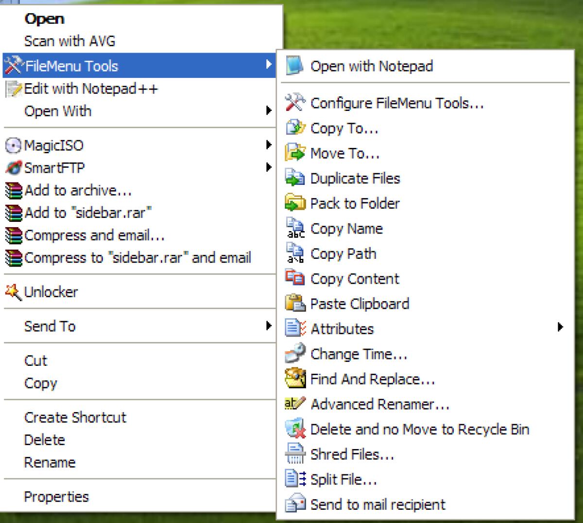Image resolution: width=583 pixels, height=523 pixels.
Task: Click the Copy Name label
Action: (x=346, y=229)
